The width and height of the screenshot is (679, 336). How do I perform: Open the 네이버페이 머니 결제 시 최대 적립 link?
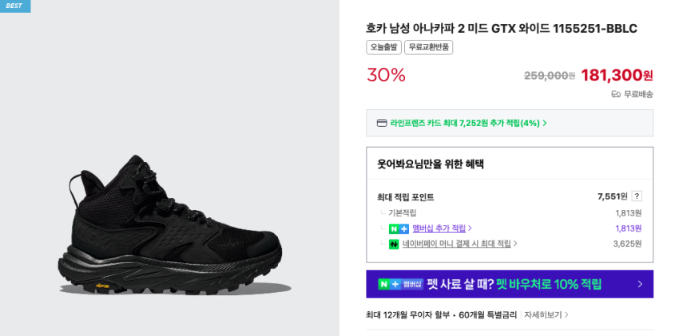coord(459,244)
